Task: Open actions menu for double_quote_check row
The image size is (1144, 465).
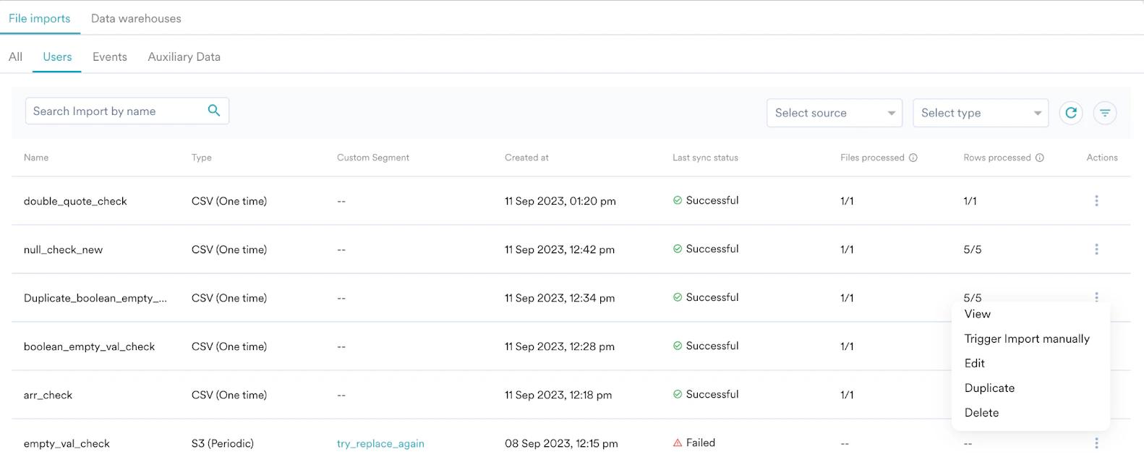Action: click(1096, 201)
